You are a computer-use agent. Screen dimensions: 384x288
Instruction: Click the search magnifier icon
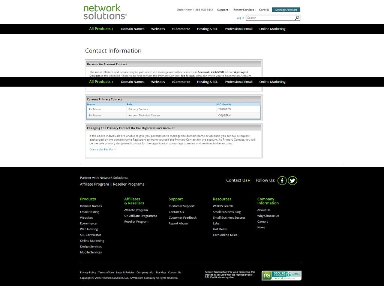pos(297,18)
